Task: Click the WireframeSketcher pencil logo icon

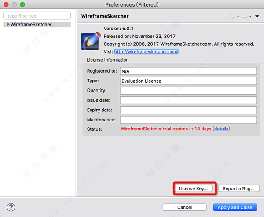Action: click(x=91, y=41)
